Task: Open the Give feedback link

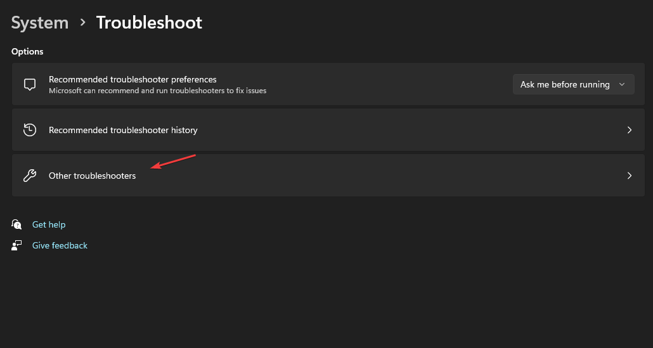Action: [60, 245]
